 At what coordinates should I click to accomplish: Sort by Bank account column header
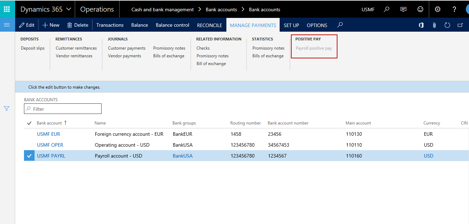(x=49, y=123)
